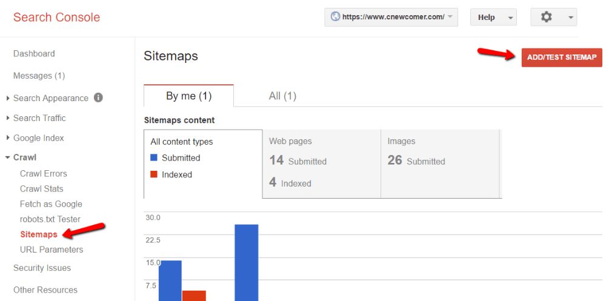Click the '14 Submitted' web pages value
606x301 pixels.
tap(298, 160)
